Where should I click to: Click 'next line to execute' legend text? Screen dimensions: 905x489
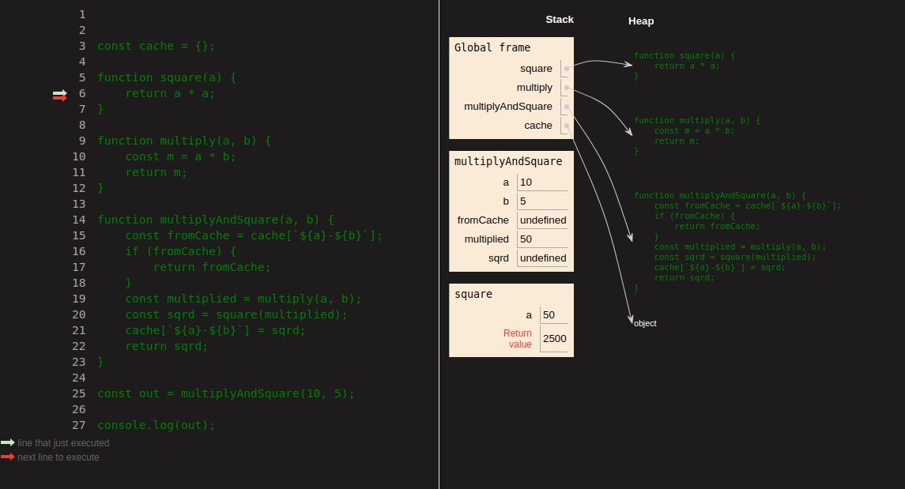(58, 457)
